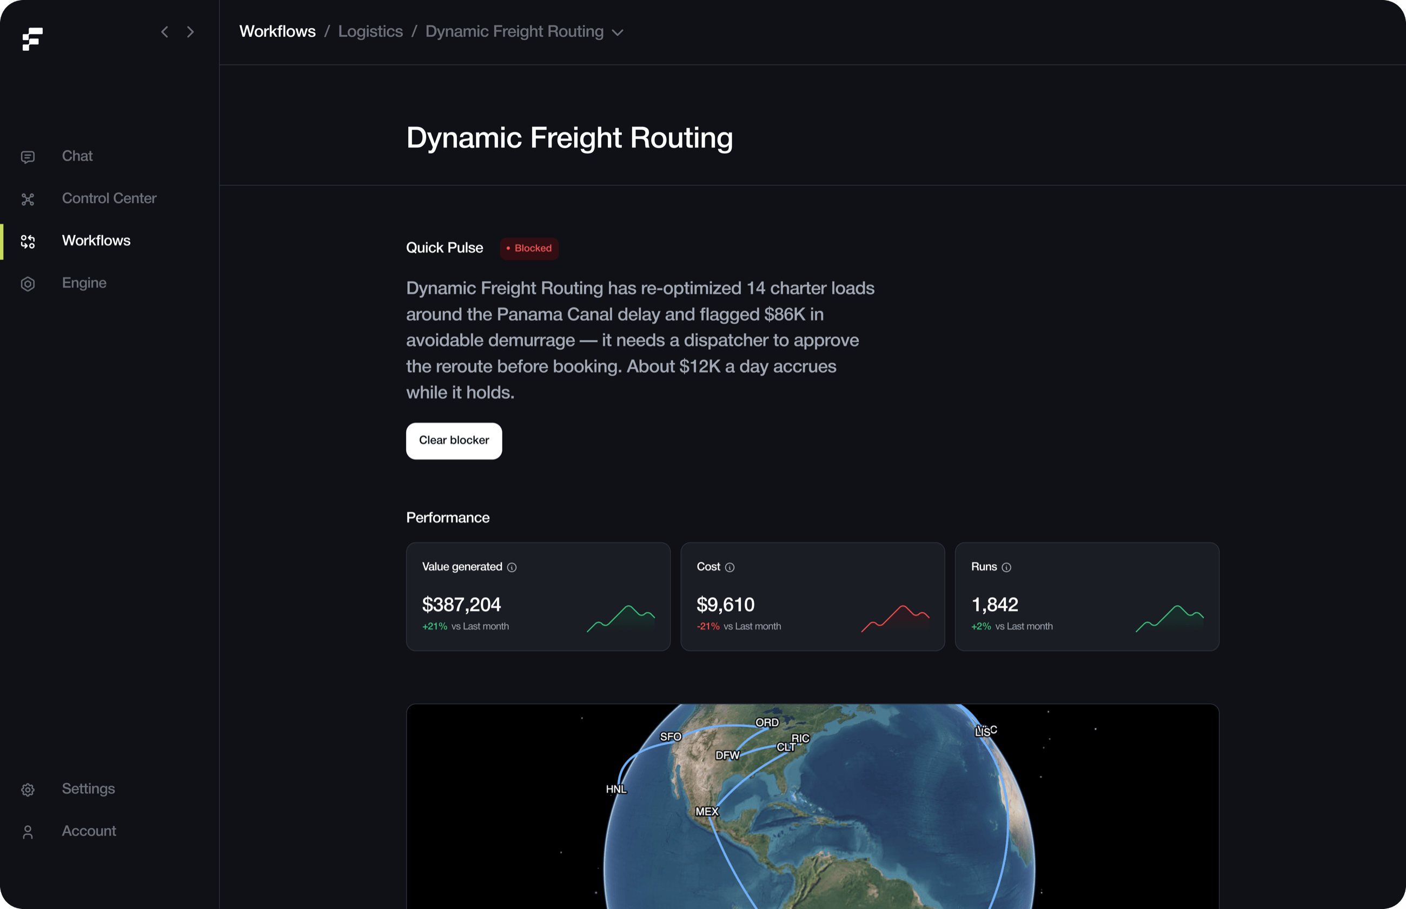Select the HNL label on globe
This screenshot has height=909, width=1406.
click(x=616, y=789)
